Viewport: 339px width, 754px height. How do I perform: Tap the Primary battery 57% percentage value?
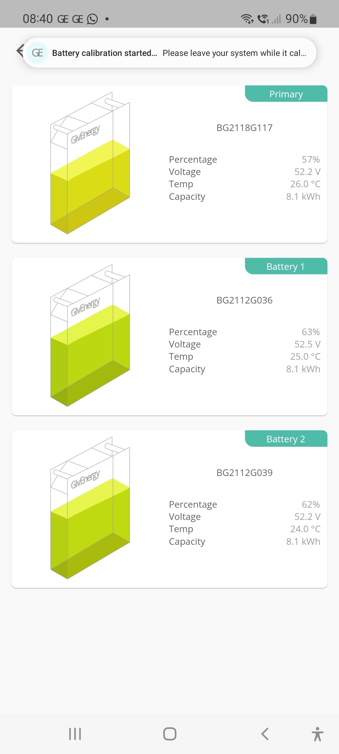tap(311, 160)
